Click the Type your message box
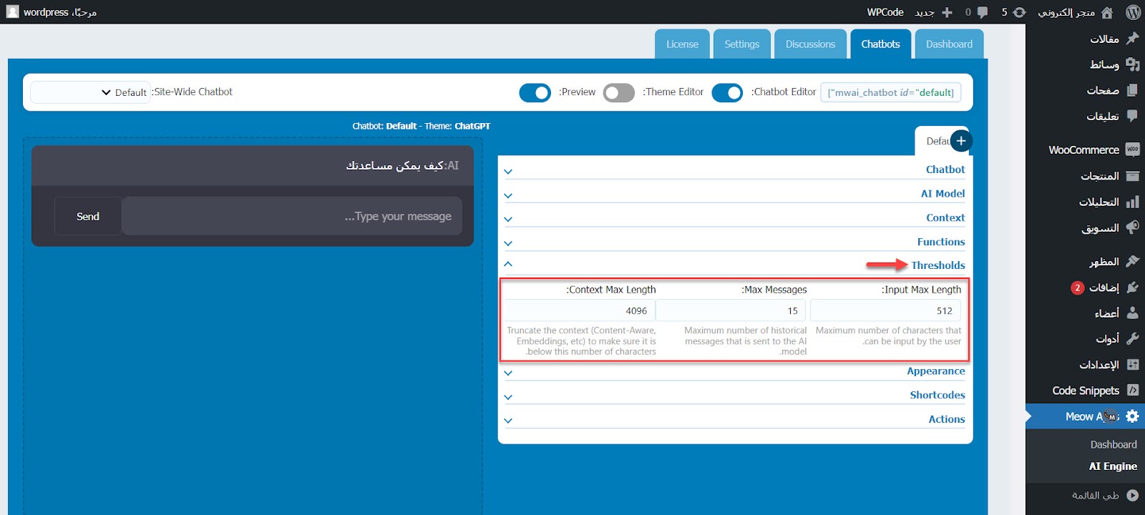This screenshot has height=515, width=1145. tap(292, 216)
